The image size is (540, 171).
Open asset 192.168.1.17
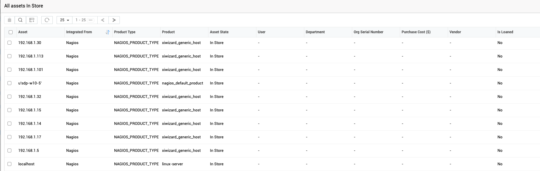pyautogui.click(x=30, y=137)
